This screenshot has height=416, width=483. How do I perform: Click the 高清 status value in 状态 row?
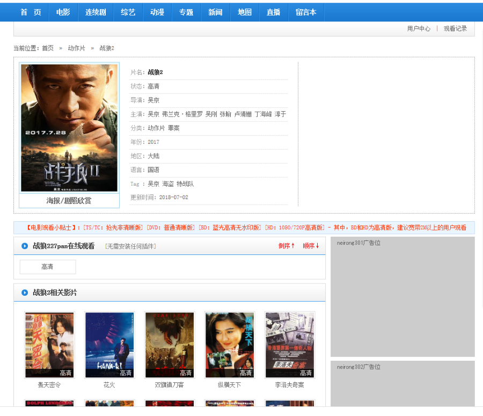(x=153, y=86)
